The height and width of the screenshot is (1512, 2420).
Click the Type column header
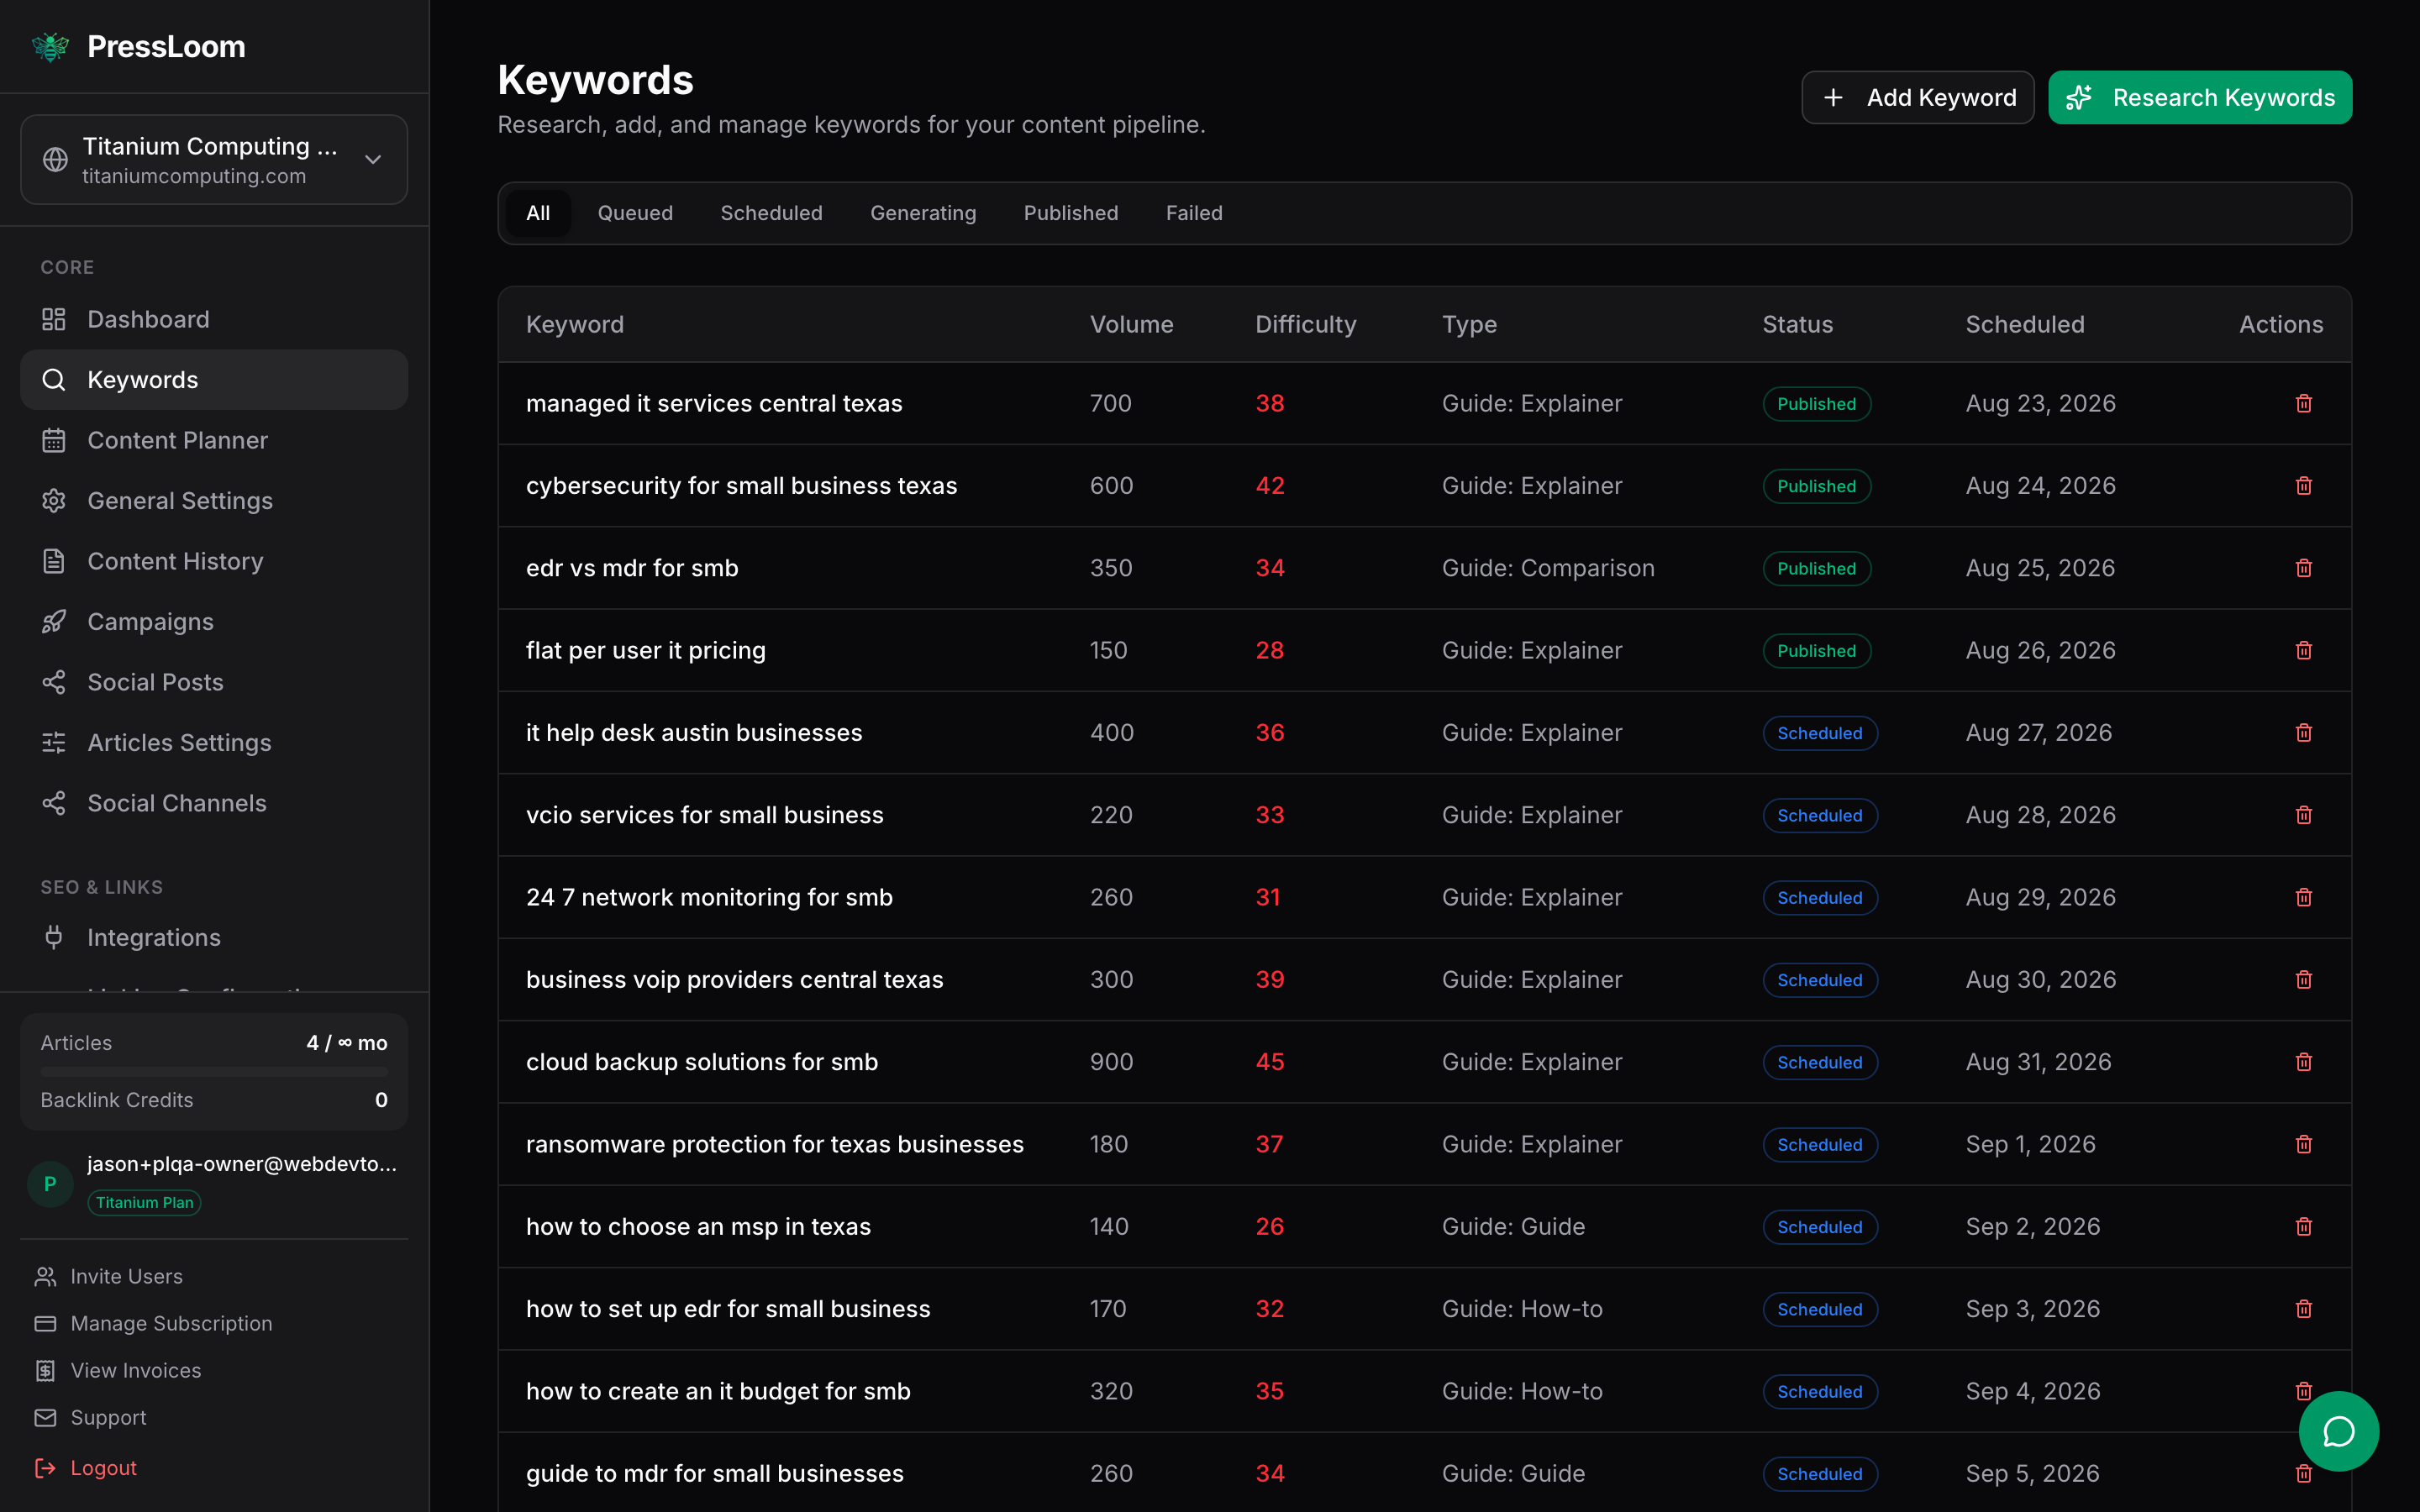pyautogui.click(x=1469, y=324)
